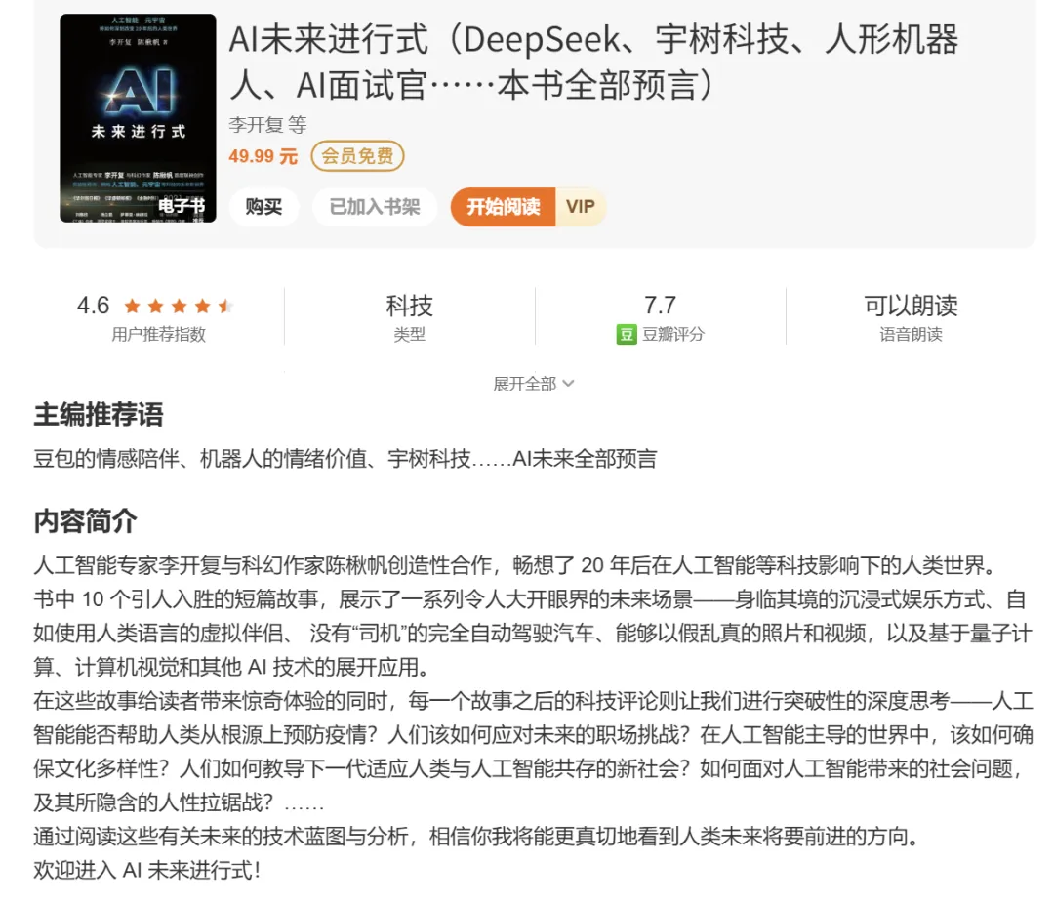Click the 电子书 label on the cover
This screenshot has height=905, width=1054.
click(x=182, y=205)
